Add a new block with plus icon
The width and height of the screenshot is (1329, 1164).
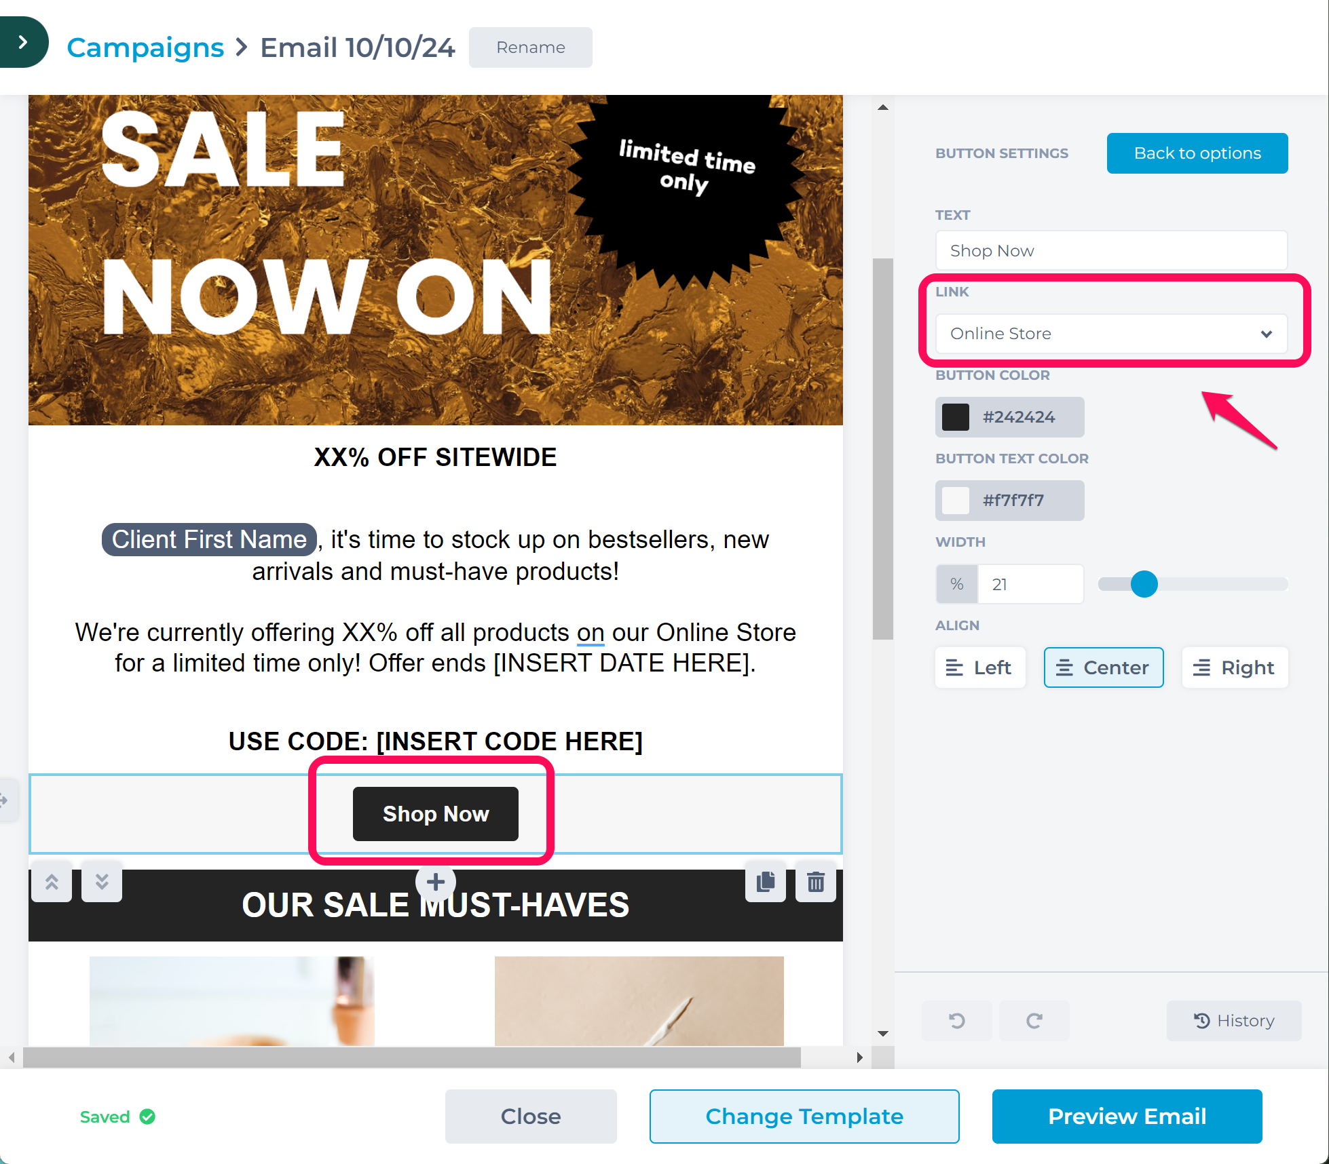tap(436, 882)
